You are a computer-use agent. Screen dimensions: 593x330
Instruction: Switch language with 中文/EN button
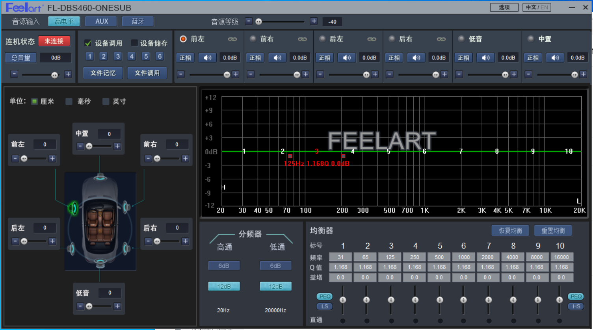[537, 7]
